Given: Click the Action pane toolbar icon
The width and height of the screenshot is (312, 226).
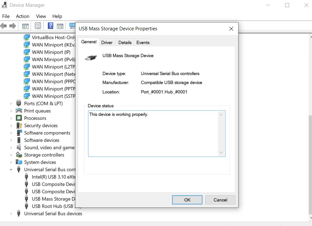Looking at the screenshot, I should pyautogui.click(x=60, y=26).
